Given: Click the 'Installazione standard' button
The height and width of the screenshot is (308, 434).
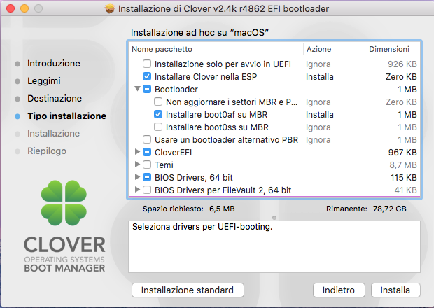Looking at the screenshot, I should 188,290.
